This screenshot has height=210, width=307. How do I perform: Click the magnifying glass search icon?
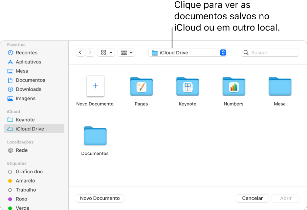coord(246,52)
